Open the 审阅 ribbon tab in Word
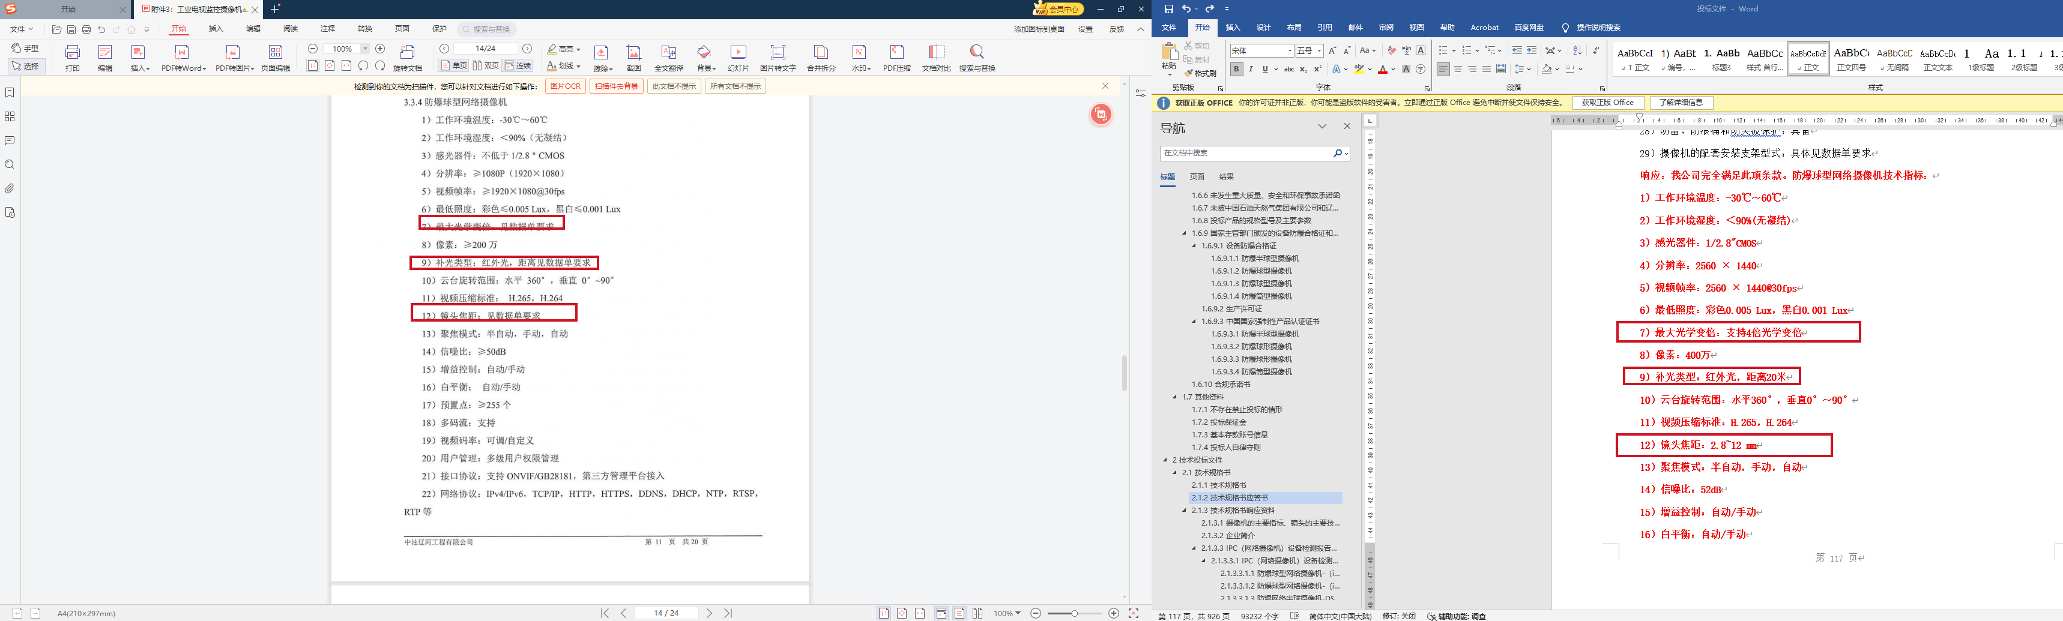 coord(1386,27)
